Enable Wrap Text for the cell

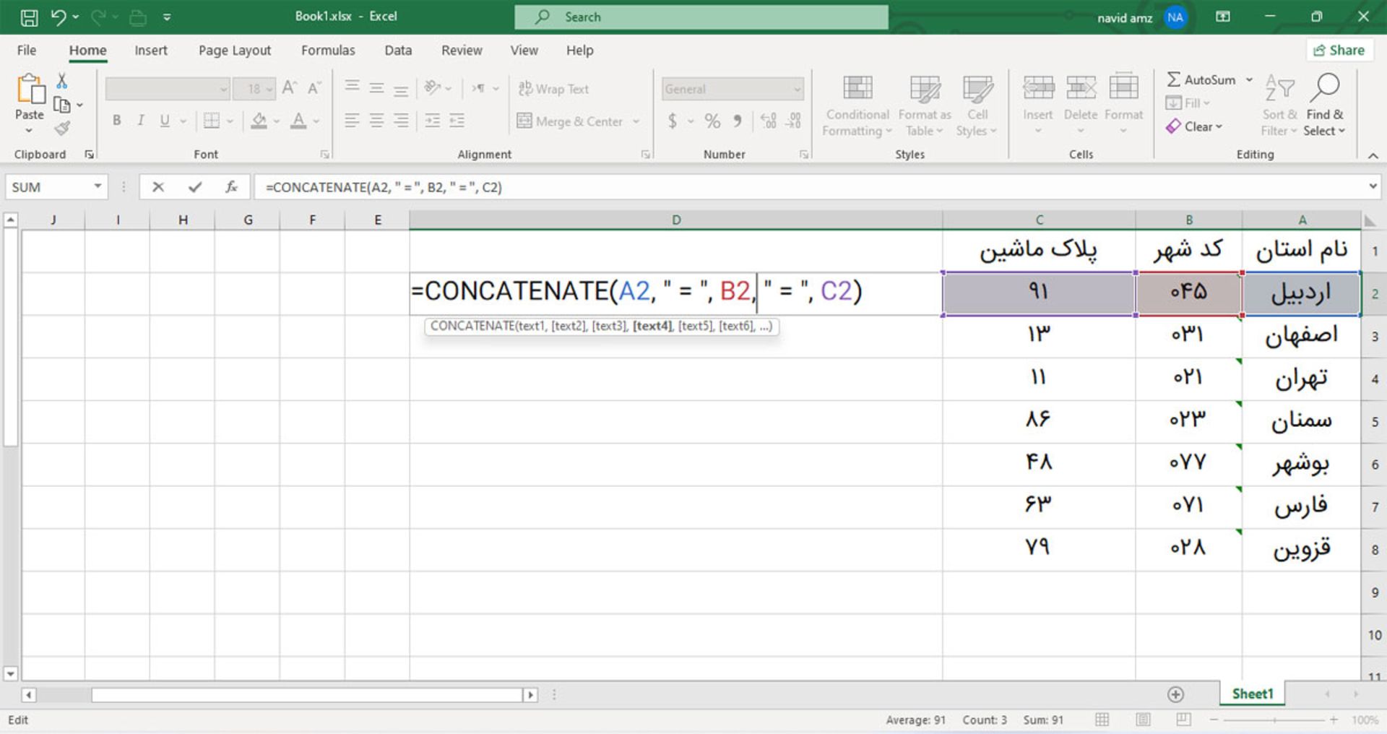click(x=553, y=88)
